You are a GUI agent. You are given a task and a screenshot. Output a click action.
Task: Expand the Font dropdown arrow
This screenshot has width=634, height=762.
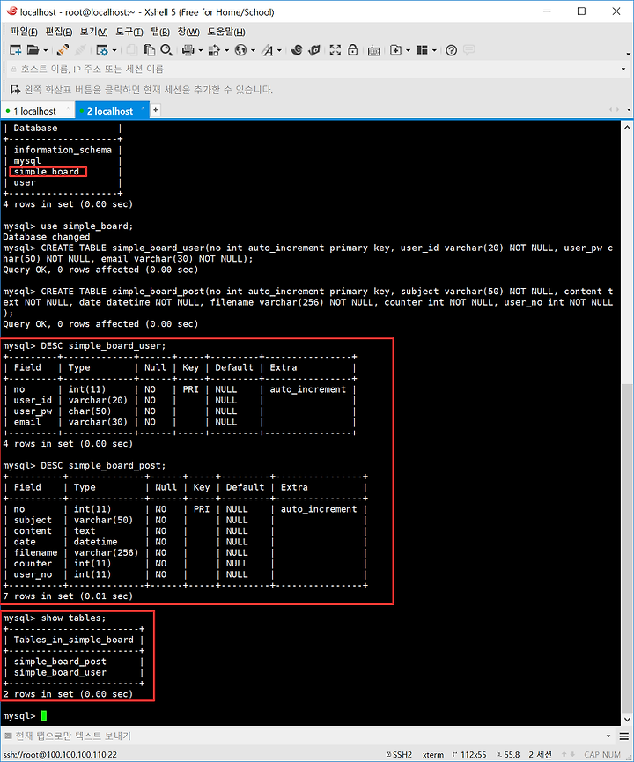(x=279, y=50)
